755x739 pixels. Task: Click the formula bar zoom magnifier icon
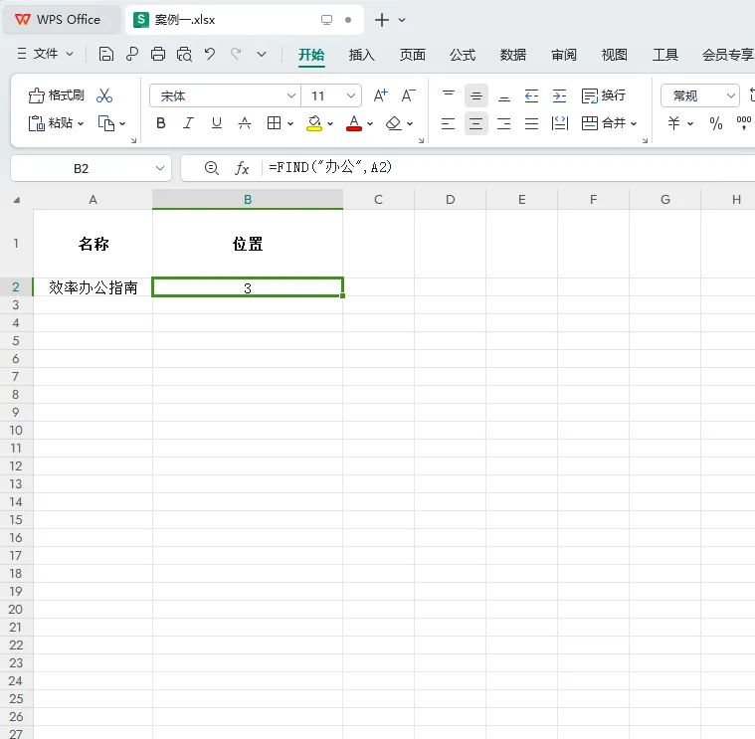pyautogui.click(x=212, y=168)
